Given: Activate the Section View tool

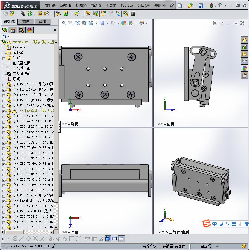Looking at the screenshot, I should [x=85, y=22].
